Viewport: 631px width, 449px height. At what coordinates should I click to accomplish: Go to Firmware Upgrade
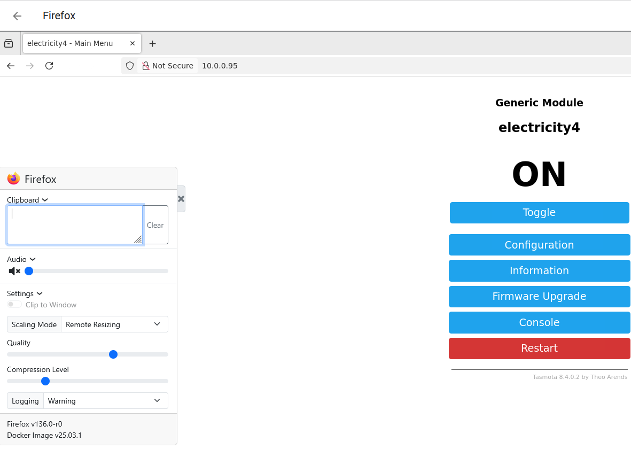pyautogui.click(x=539, y=296)
